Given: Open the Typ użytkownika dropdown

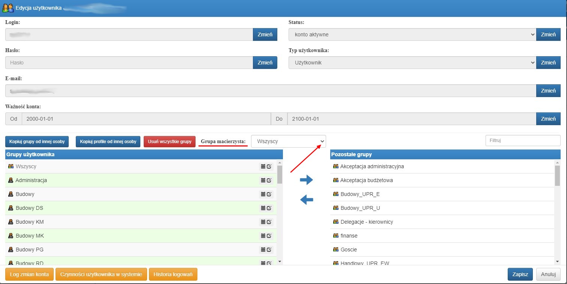Looking at the screenshot, I should (x=412, y=63).
